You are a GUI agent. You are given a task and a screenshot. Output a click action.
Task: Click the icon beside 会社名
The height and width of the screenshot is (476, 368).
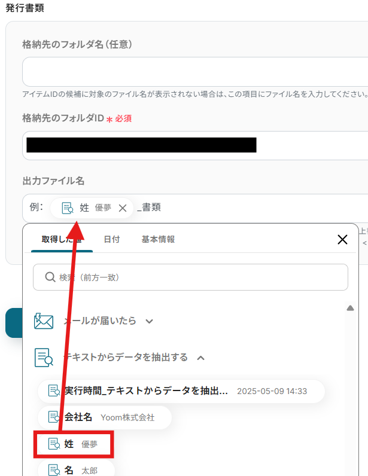click(54, 417)
